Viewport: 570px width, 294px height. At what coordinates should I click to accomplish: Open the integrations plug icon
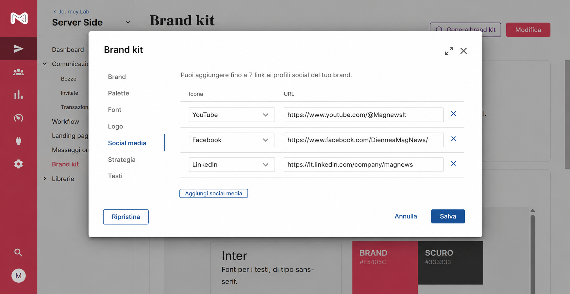coord(19,141)
